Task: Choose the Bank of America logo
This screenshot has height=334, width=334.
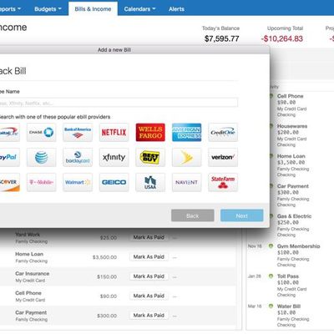Action: (x=78, y=133)
